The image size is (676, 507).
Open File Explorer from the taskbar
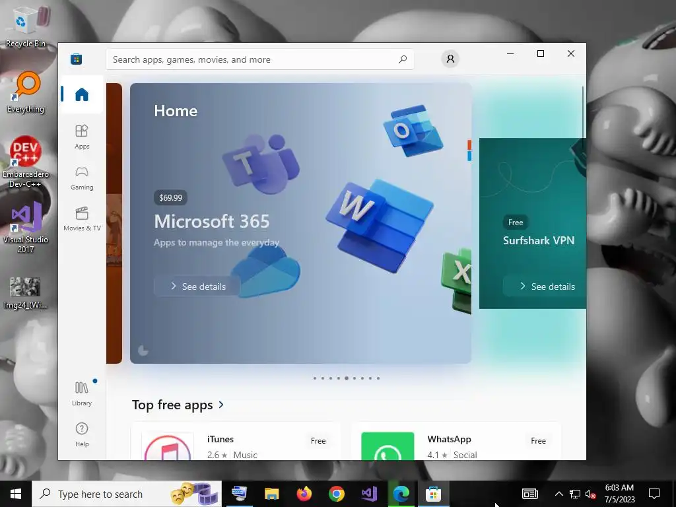click(x=271, y=494)
